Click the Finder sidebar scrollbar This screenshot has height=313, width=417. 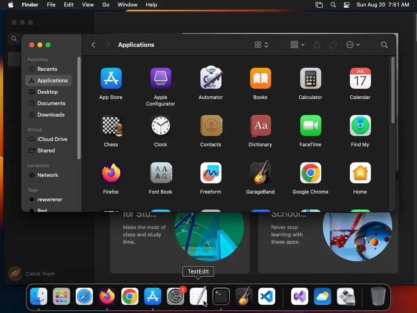tap(79, 108)
